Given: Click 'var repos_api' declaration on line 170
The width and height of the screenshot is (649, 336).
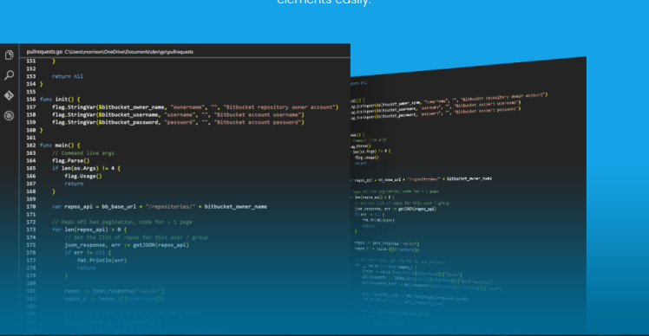Looking at the screenshot, I should click(x=72, y=207).
